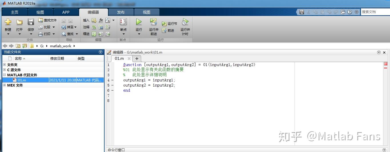Viewport: 390px width, 152px height.
Task: Open the 断点 dropdown arrow
Action: [x=123, y=34]
